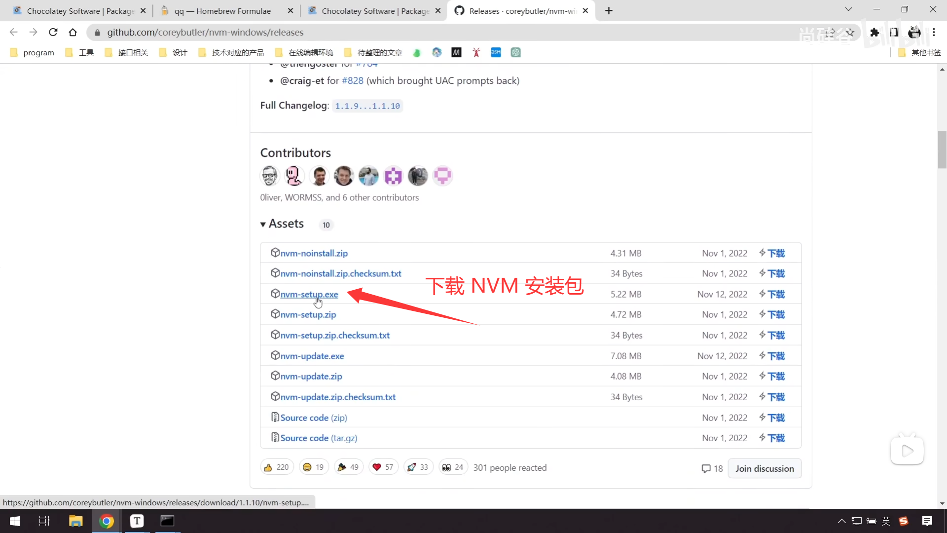This screenshot has width=947, height=533.
Task: Toggle the thumbs up reaction (220)
Action: (277, 467)
